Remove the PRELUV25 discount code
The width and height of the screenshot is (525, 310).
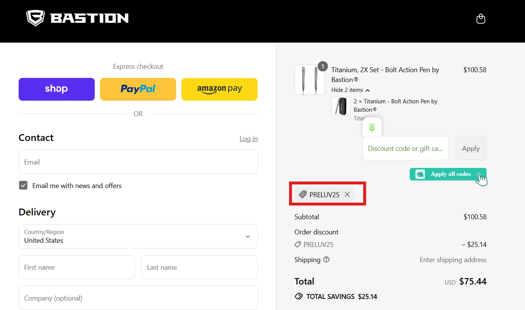[x=347, y=195]
